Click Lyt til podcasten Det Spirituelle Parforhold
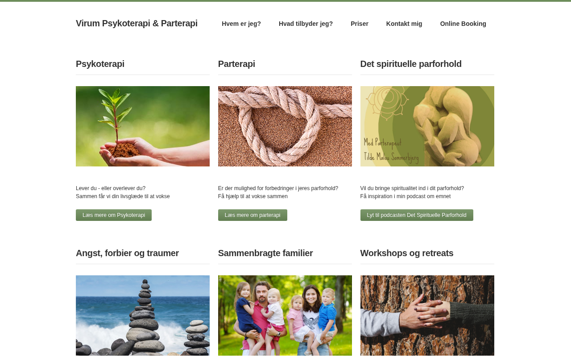This screenshot has width=571, height=357. [x=417, y=215]
